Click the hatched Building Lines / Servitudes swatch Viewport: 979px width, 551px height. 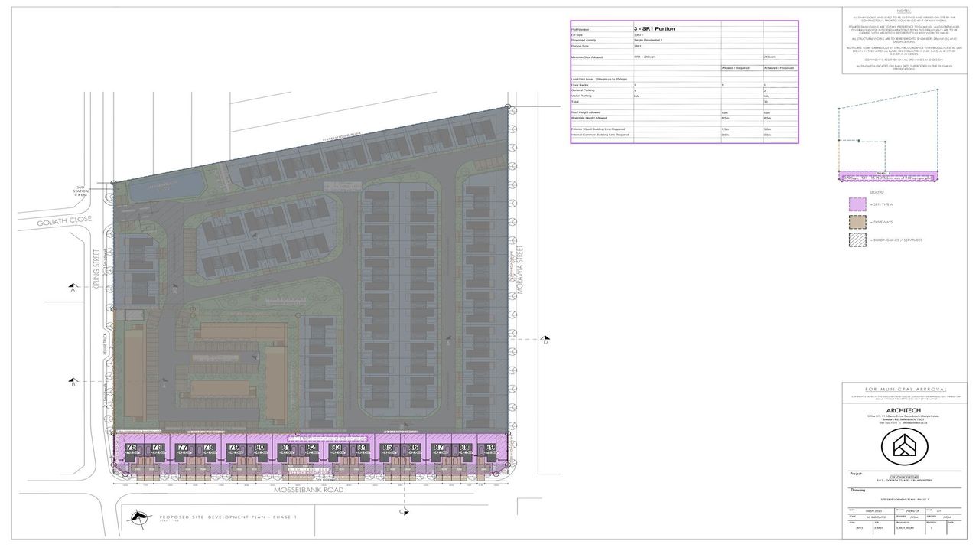point(857,240)
